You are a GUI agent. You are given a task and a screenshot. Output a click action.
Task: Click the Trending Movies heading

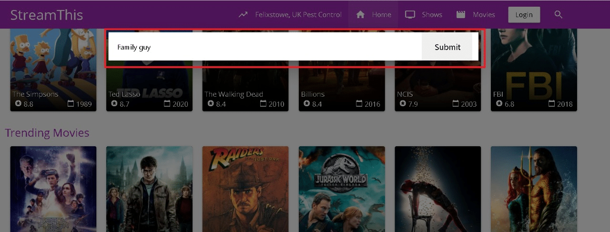[x=47, y=132]
